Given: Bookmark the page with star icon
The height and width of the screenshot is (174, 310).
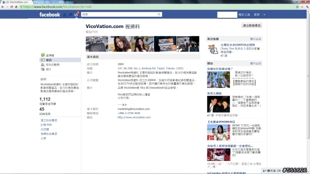Looking at the screenshot, I should (297, 7).
